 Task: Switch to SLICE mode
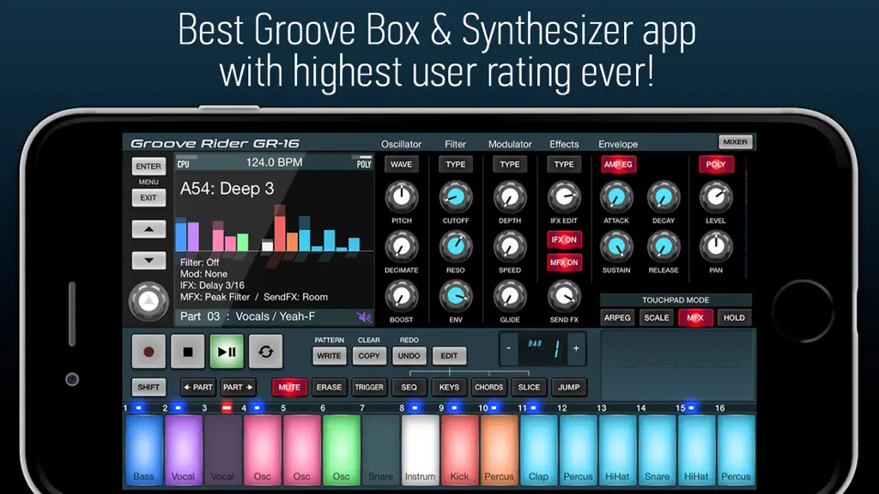(x=529, y=387)
